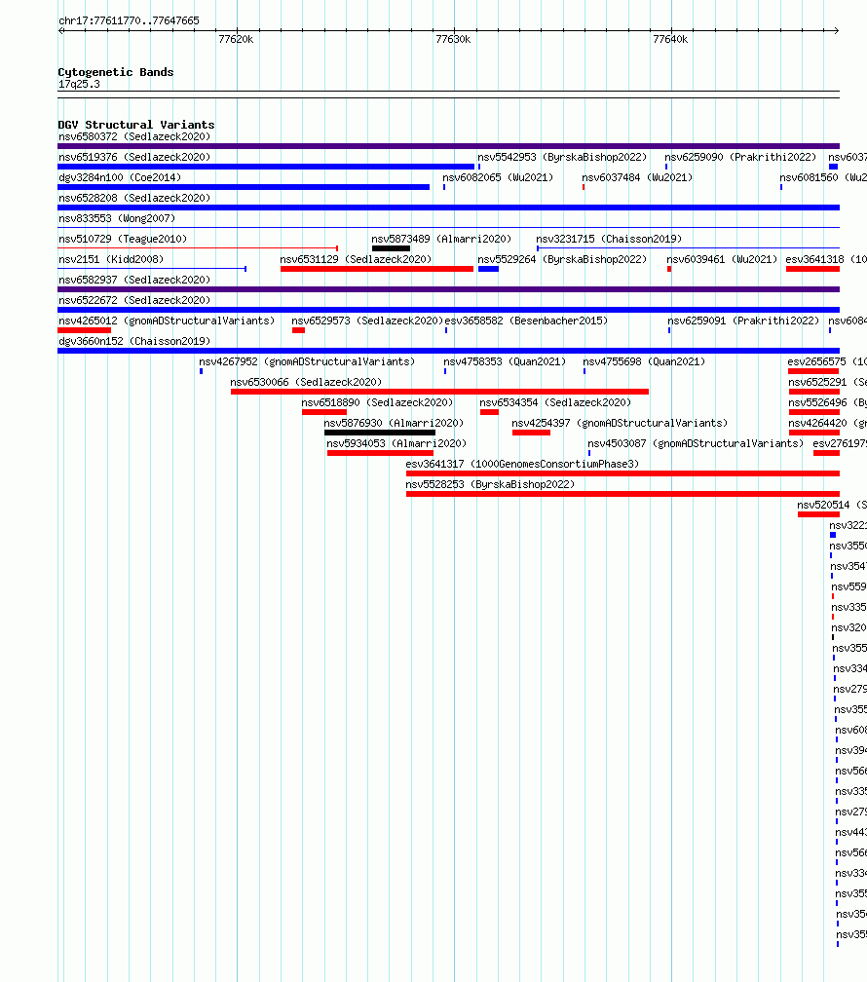The image size is (867, 982).
Task: Click the nsv2151 (Kidd2008) label
Action: [111, 259]
